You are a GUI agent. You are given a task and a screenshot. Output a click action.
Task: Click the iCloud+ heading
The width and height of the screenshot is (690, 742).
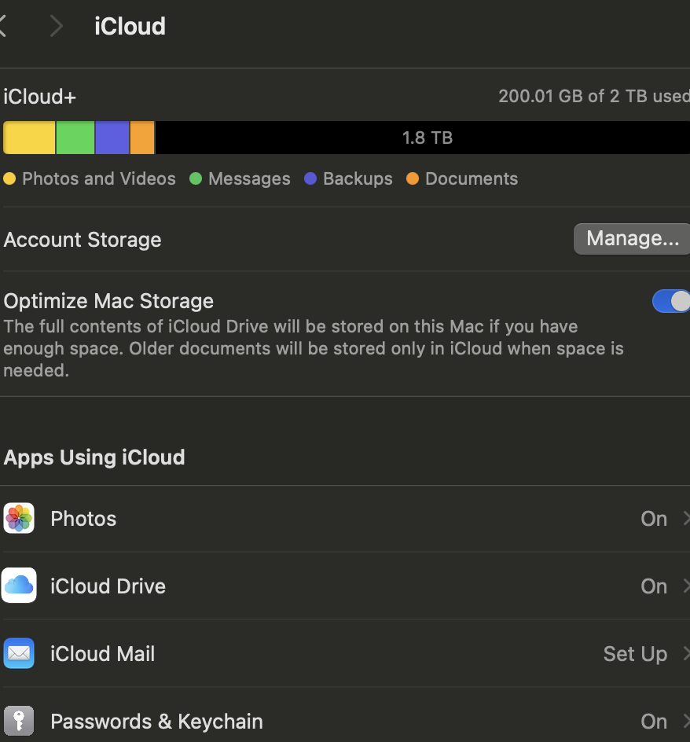click(40, 97)
